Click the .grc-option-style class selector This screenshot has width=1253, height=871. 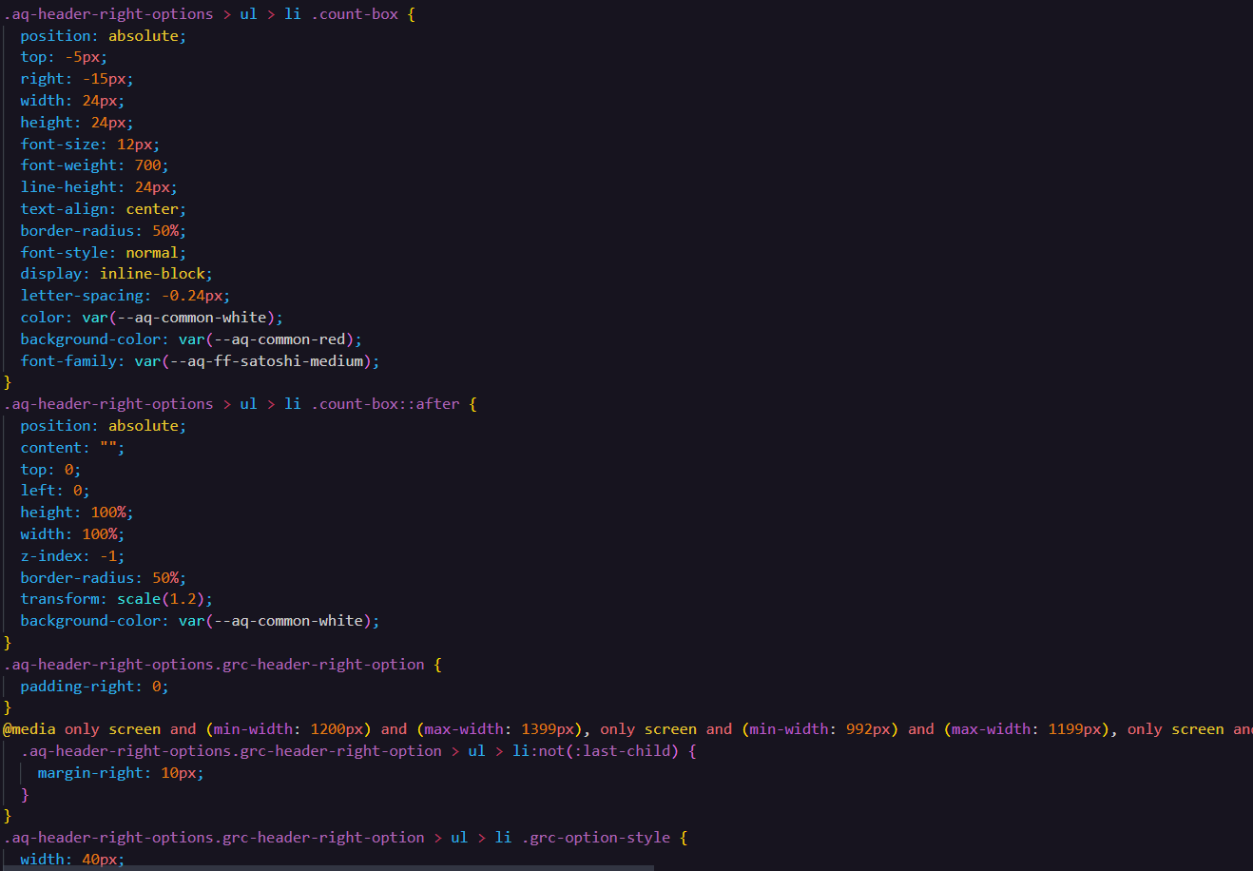click(x=596, y=838)
